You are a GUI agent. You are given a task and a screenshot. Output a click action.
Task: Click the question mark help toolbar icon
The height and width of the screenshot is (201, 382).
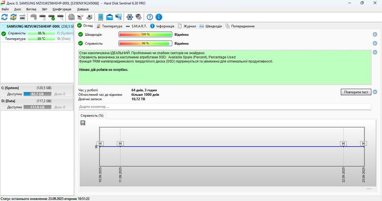pyautogui.click(x=150, y=17)
